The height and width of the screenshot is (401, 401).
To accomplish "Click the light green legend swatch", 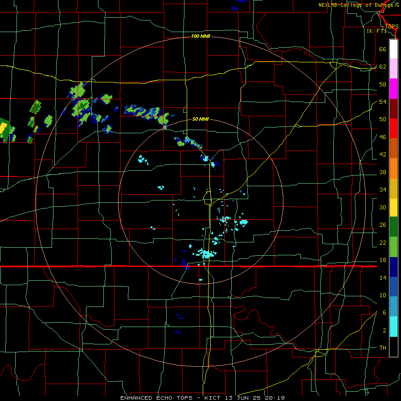I will 393,247.
